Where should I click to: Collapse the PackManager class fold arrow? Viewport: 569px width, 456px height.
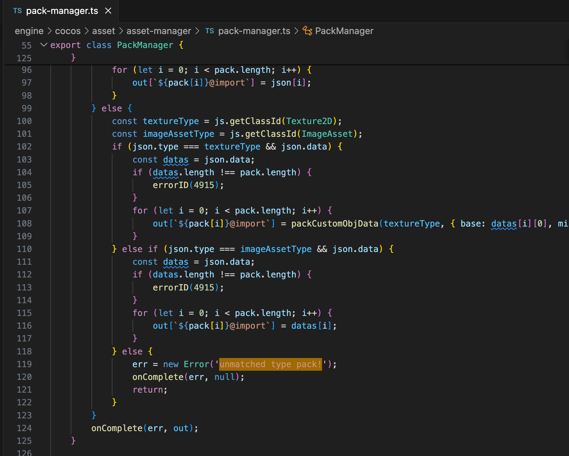[44, 45]
